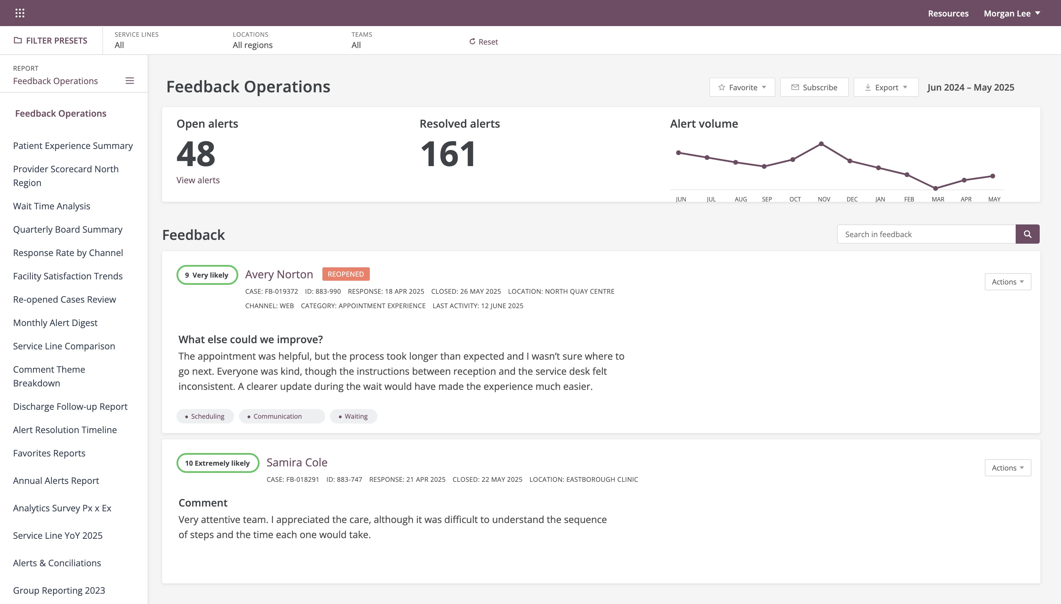Click the REOPENED status badge
This screenshot has width=1061, height=604.
(346, 274)
